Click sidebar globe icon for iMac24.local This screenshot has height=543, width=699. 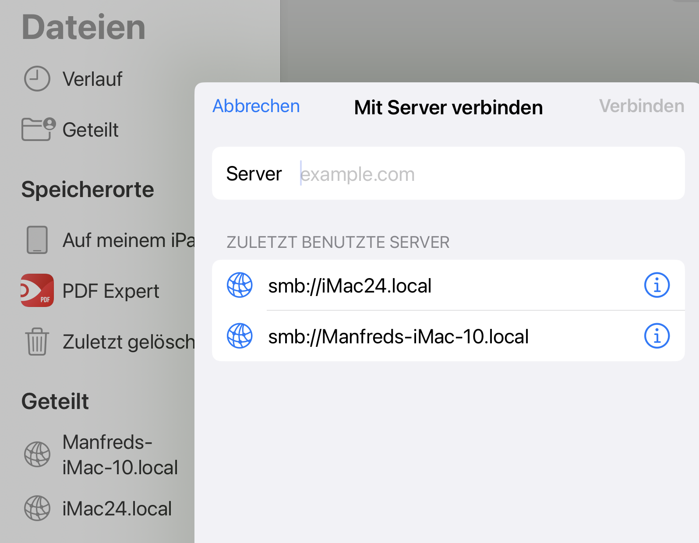tap(37, 508)
